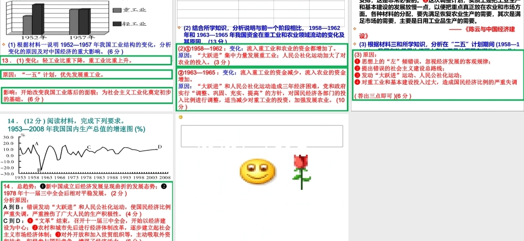Click the chart title '1953—2008 年我国国内生产总值的增速图'
This screenshot has width=524, height=241.
pos(76,129)
